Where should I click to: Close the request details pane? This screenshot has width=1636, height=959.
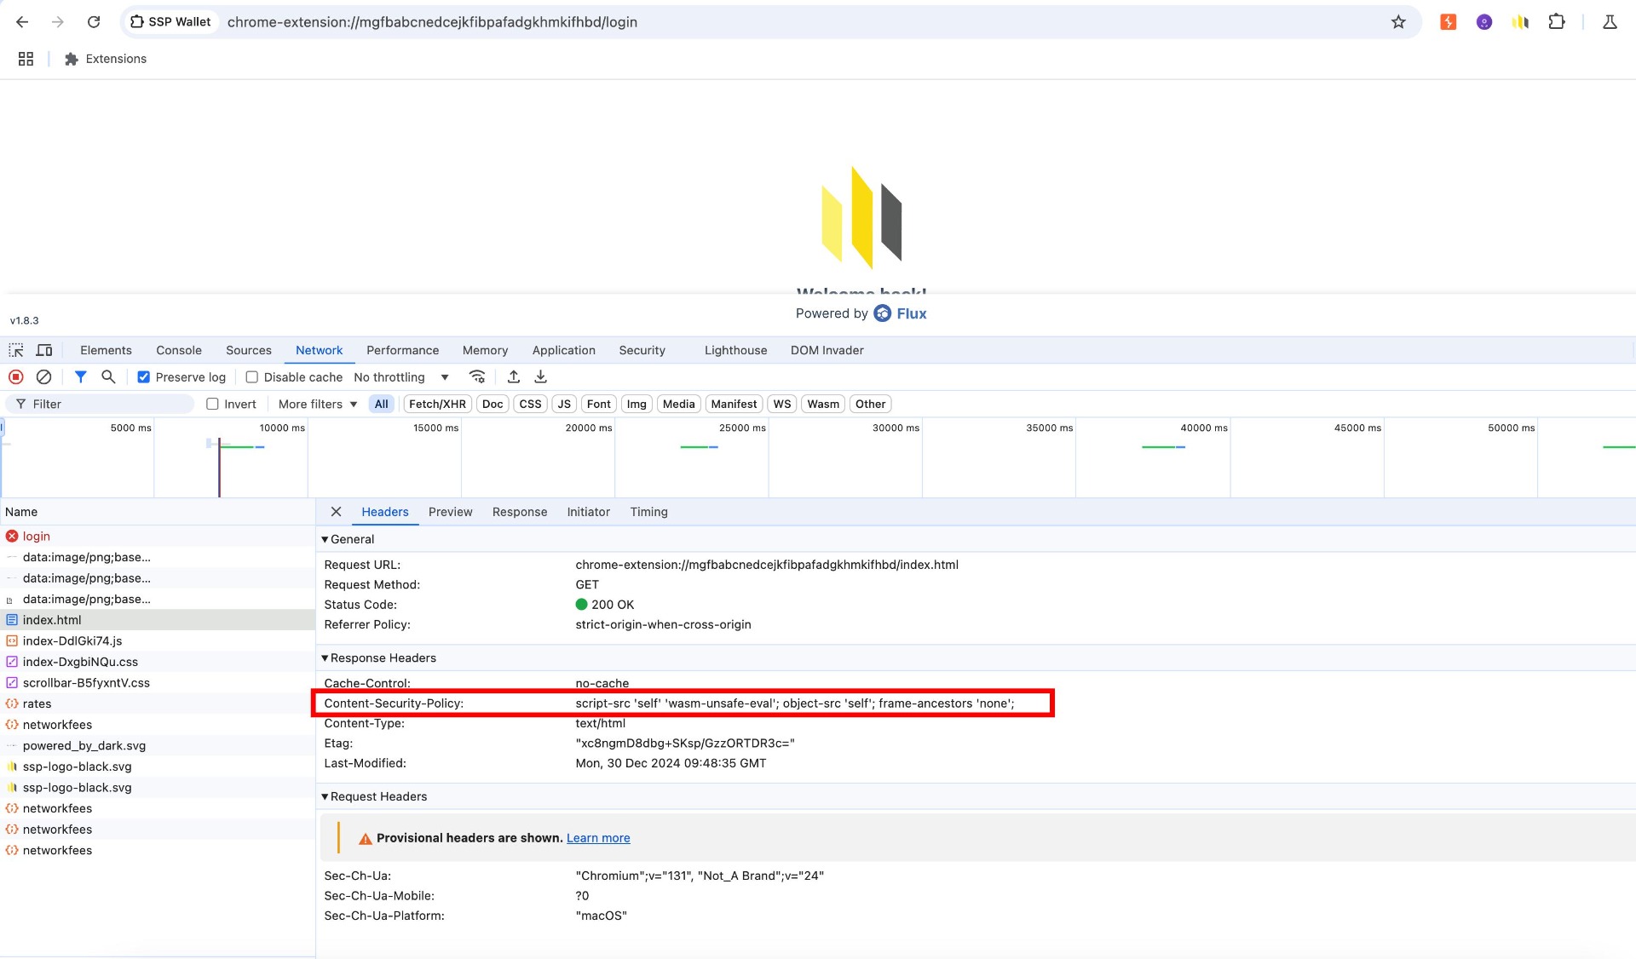[336, 512]
